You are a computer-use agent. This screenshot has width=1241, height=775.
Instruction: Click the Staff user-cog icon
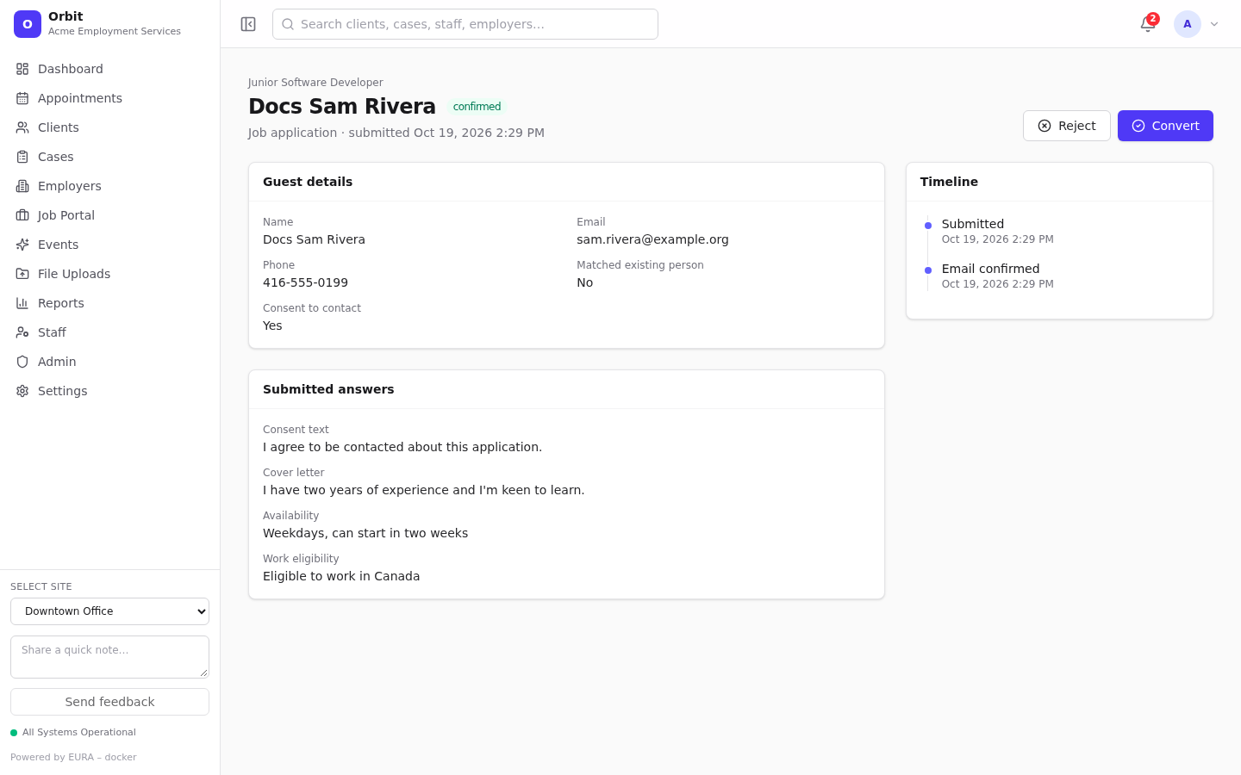pos(22,332)
